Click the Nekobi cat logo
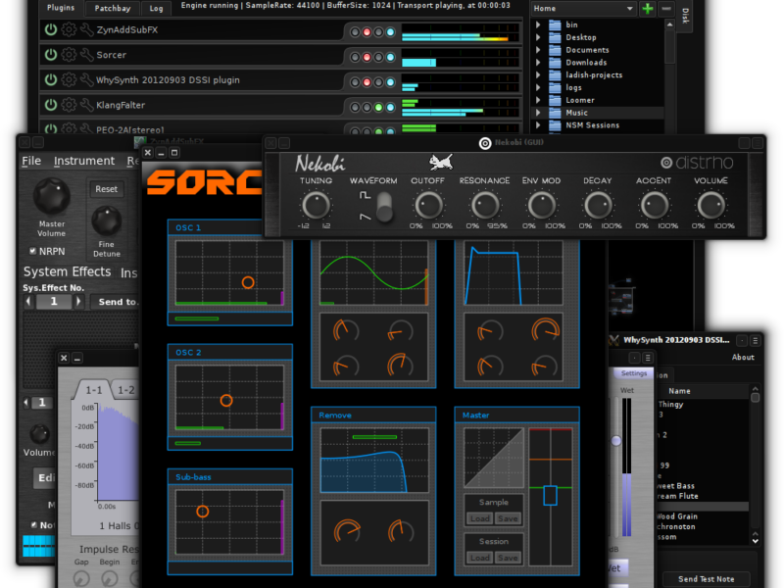Image resolution: width=784 pixels, height=588 pixels. click(x=440, y=163)
